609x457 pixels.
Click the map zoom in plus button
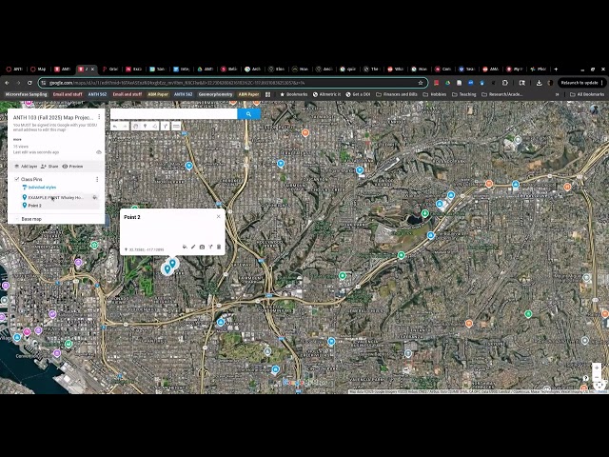point(597,368)
